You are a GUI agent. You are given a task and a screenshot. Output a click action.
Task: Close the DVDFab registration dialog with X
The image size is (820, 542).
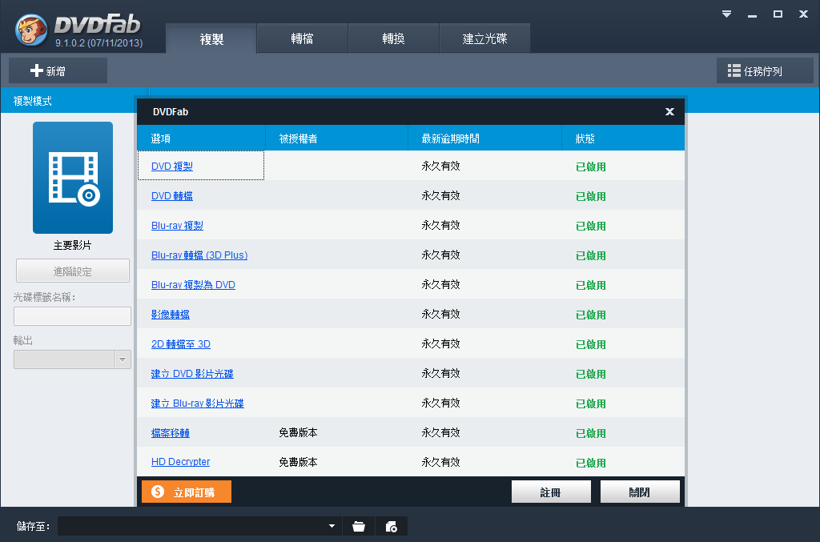point(669,112)
